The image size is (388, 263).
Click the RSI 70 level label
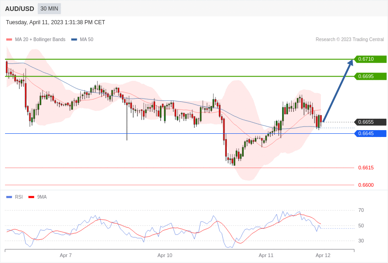point(361,210)
